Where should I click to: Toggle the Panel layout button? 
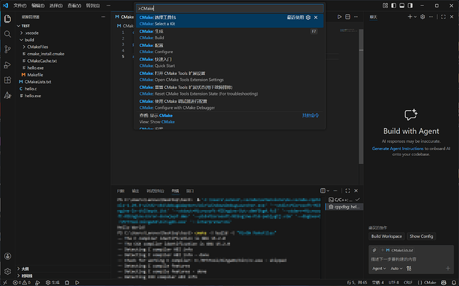(402, 5)
